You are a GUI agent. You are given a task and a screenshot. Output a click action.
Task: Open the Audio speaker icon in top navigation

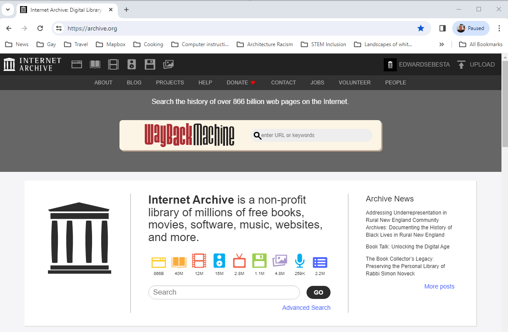[x=132, y=64]
